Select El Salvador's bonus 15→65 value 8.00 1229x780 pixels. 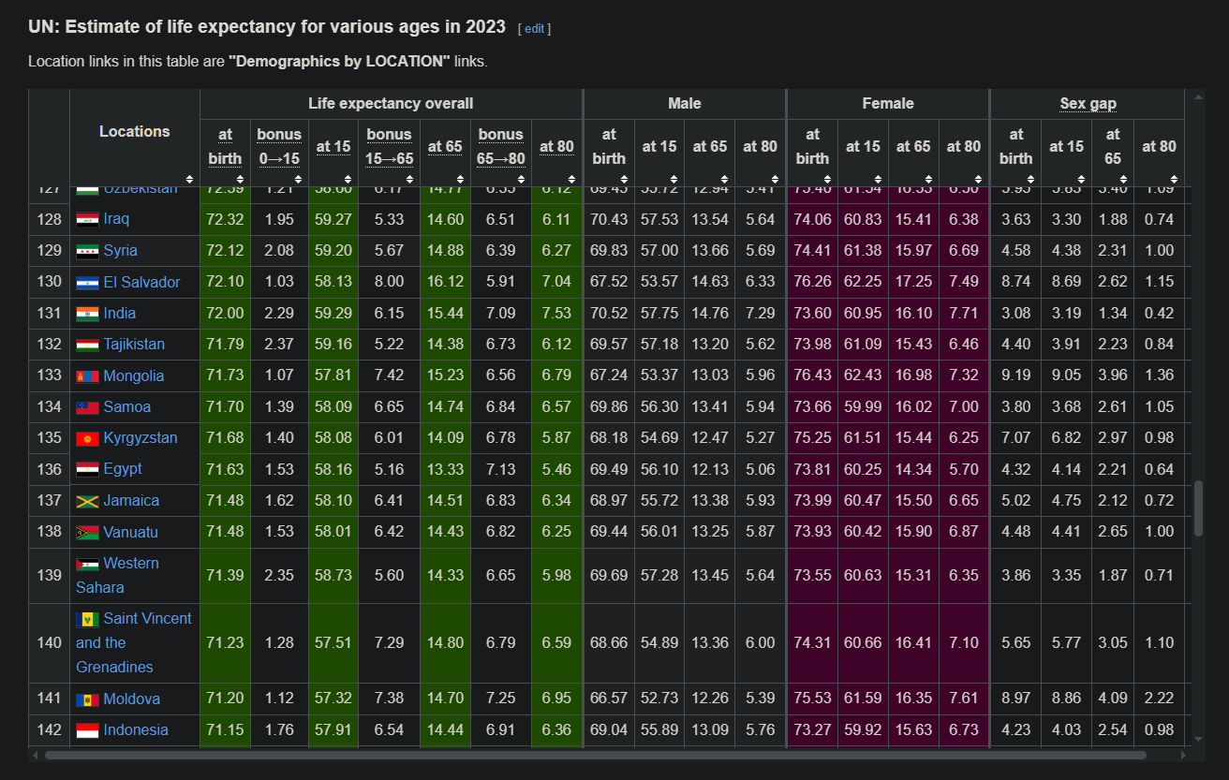(x=389, y=282)
